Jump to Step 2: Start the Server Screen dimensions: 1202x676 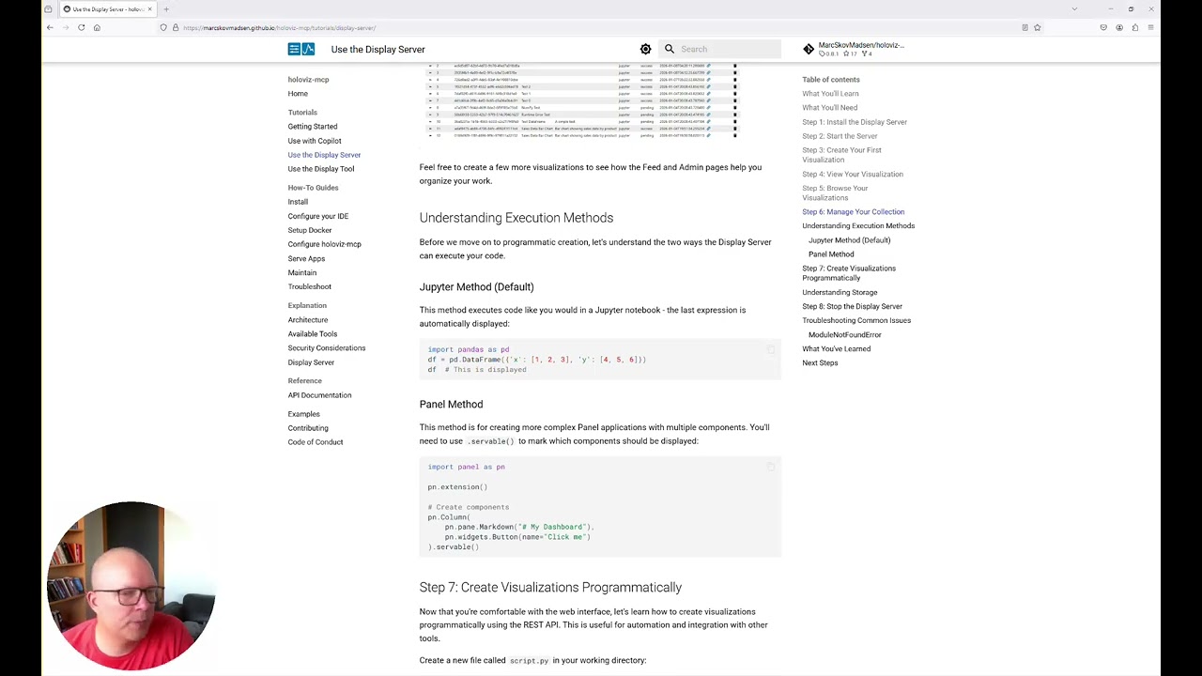[840, 136]
